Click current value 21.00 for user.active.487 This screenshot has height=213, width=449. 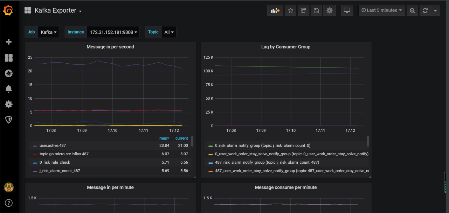[x=183, y=145]
